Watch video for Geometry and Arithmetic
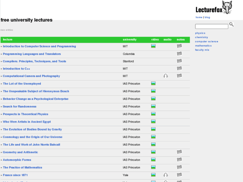The image size is (243, 182). tap(153, 152)
